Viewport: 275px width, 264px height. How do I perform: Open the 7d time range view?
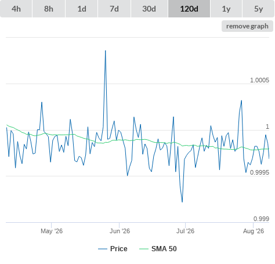coord(114,9)
